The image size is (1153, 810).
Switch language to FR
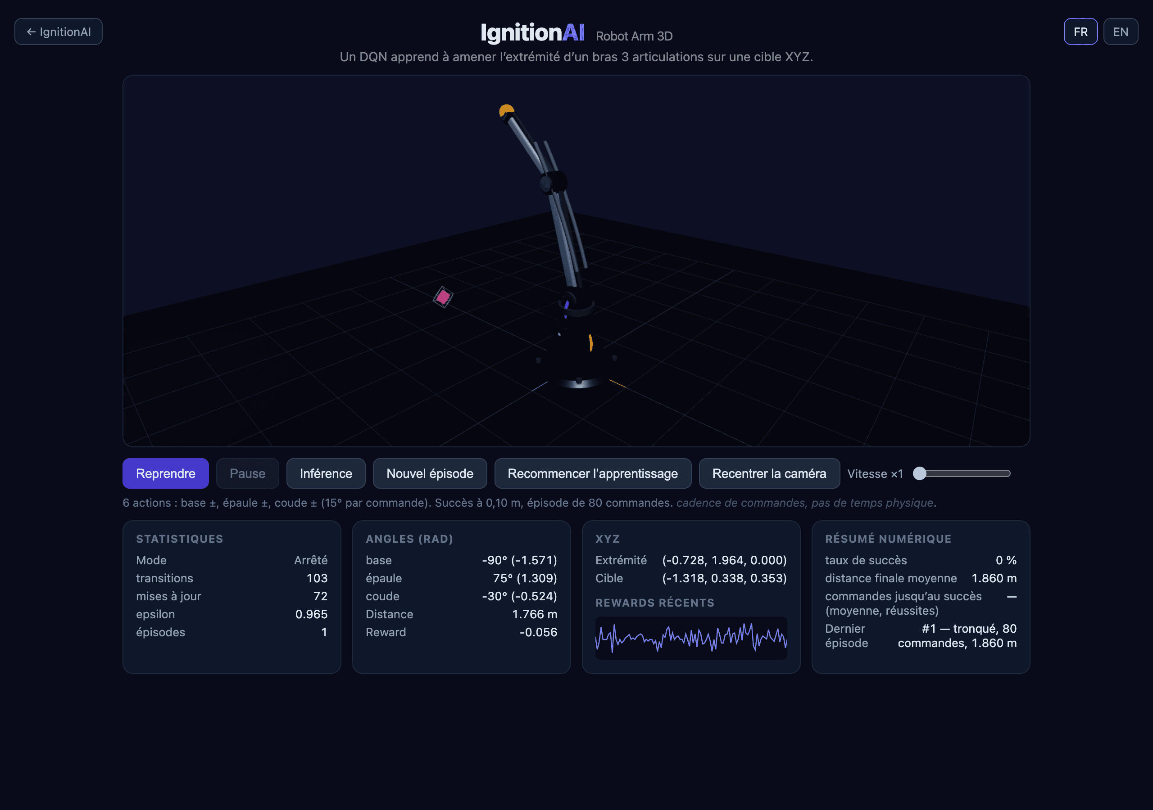1080,31
